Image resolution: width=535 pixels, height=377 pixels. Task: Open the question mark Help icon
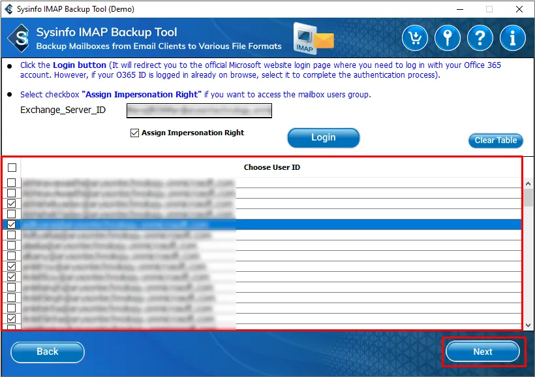pos(480,39)
